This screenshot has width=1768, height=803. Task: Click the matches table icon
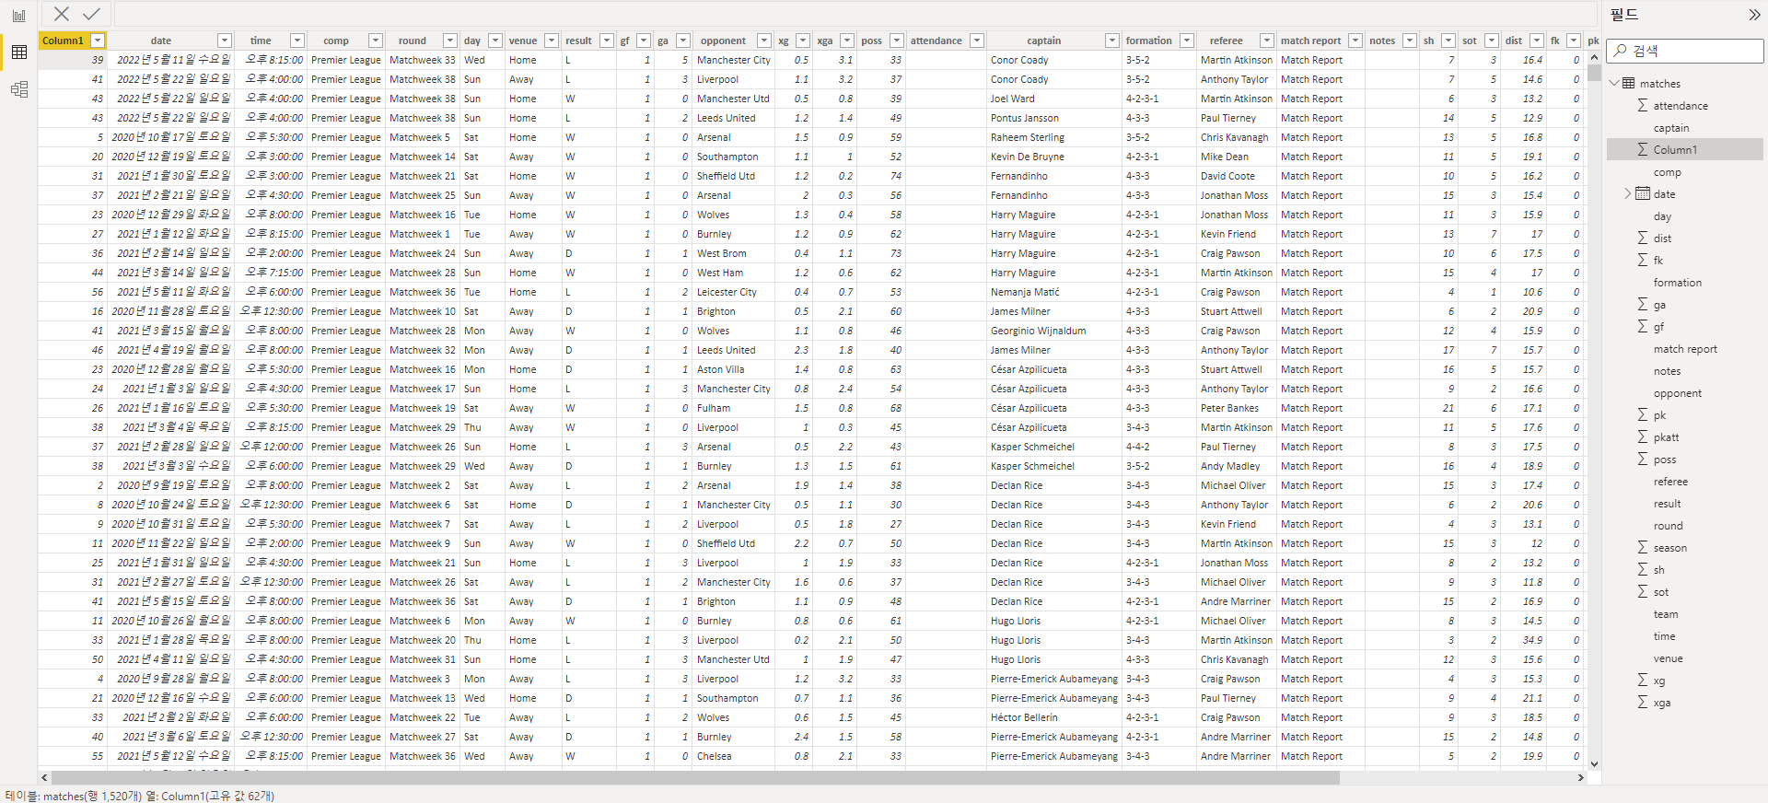[1629, 84]
